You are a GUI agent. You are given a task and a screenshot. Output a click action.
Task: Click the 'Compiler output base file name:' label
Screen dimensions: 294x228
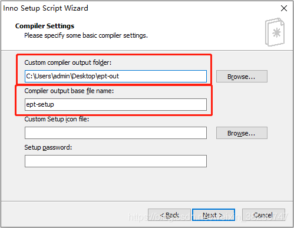click(69, 91)
